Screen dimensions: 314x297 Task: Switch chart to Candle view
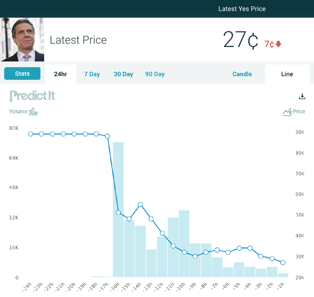click(242, 74)
